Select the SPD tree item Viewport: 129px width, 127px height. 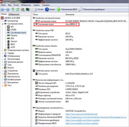tap(11, 38)
